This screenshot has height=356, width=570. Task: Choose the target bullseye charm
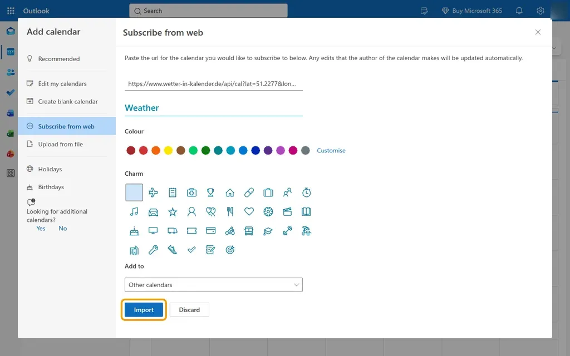230,250
